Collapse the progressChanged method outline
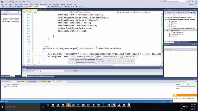198x111 pixels. click(33, 49)
